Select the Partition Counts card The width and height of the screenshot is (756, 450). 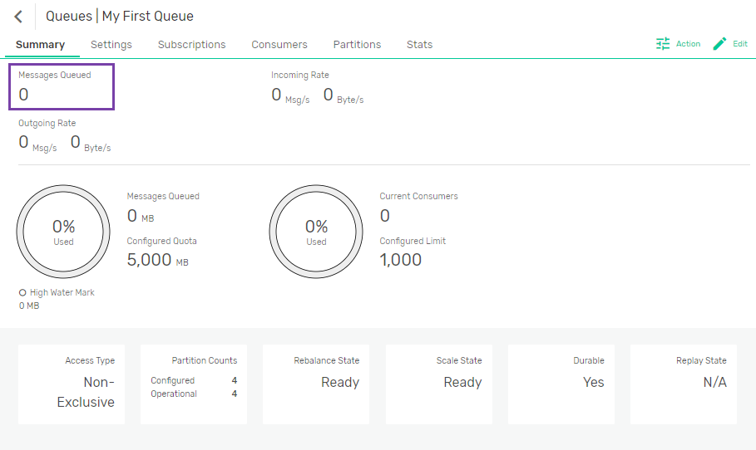[x=194, y=384]
